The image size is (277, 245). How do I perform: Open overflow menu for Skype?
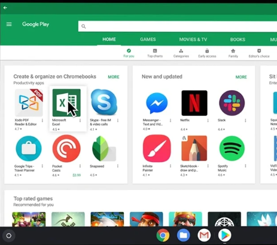pos(118,120)
